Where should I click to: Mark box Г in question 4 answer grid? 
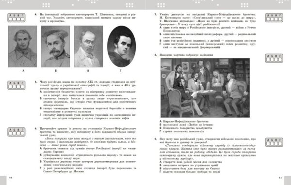(22, 19)
